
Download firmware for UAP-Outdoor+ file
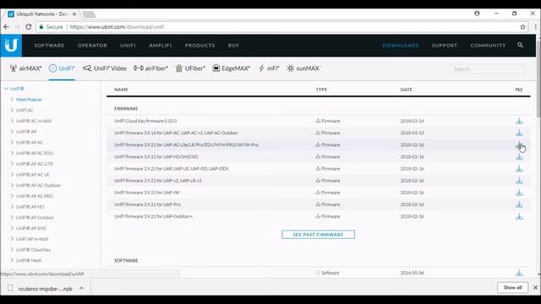coord(519,216)
